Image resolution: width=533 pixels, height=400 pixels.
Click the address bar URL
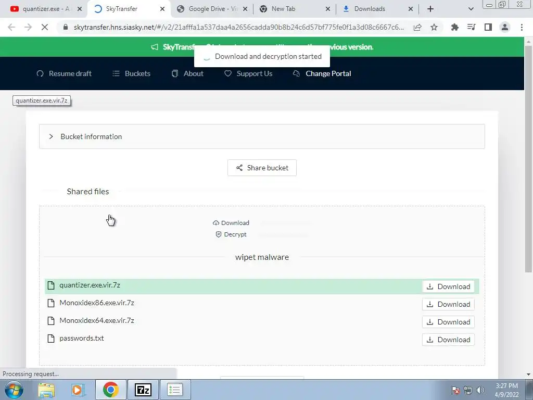[x=238, y=27]
